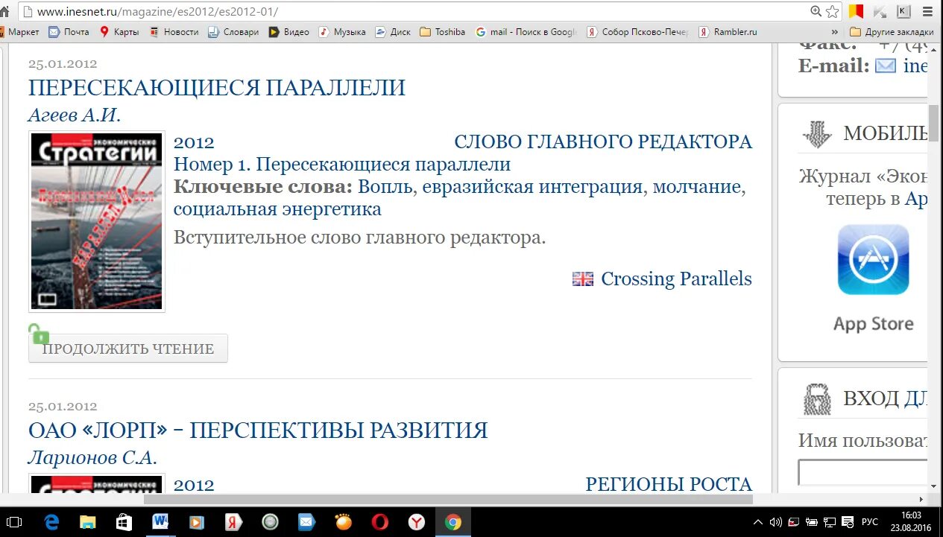This screenshot has height=537, width=943.
Task: Click the App Store icon
Action: coord(873,259)
